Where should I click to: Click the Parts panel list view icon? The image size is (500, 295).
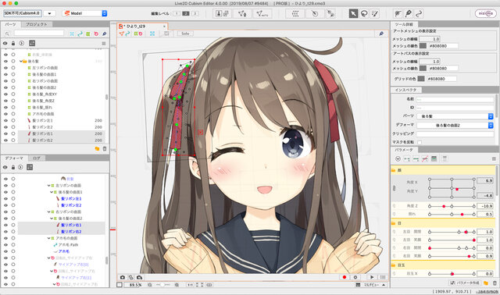32,43
